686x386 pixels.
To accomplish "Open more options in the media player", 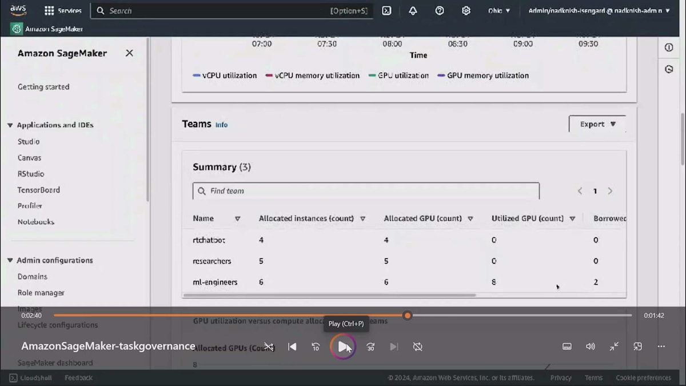I will (x=661, y=347).
